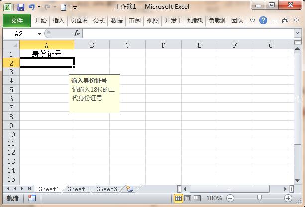
Task: Select row 1 header
Action: pos(11,54)
